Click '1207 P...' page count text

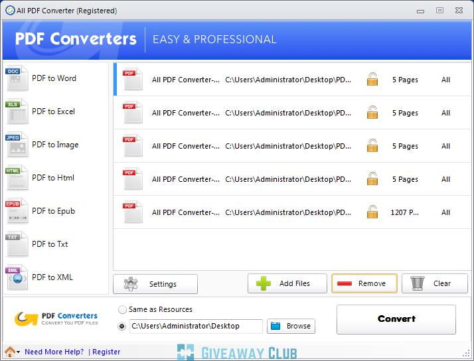click(x=405, y=212)
